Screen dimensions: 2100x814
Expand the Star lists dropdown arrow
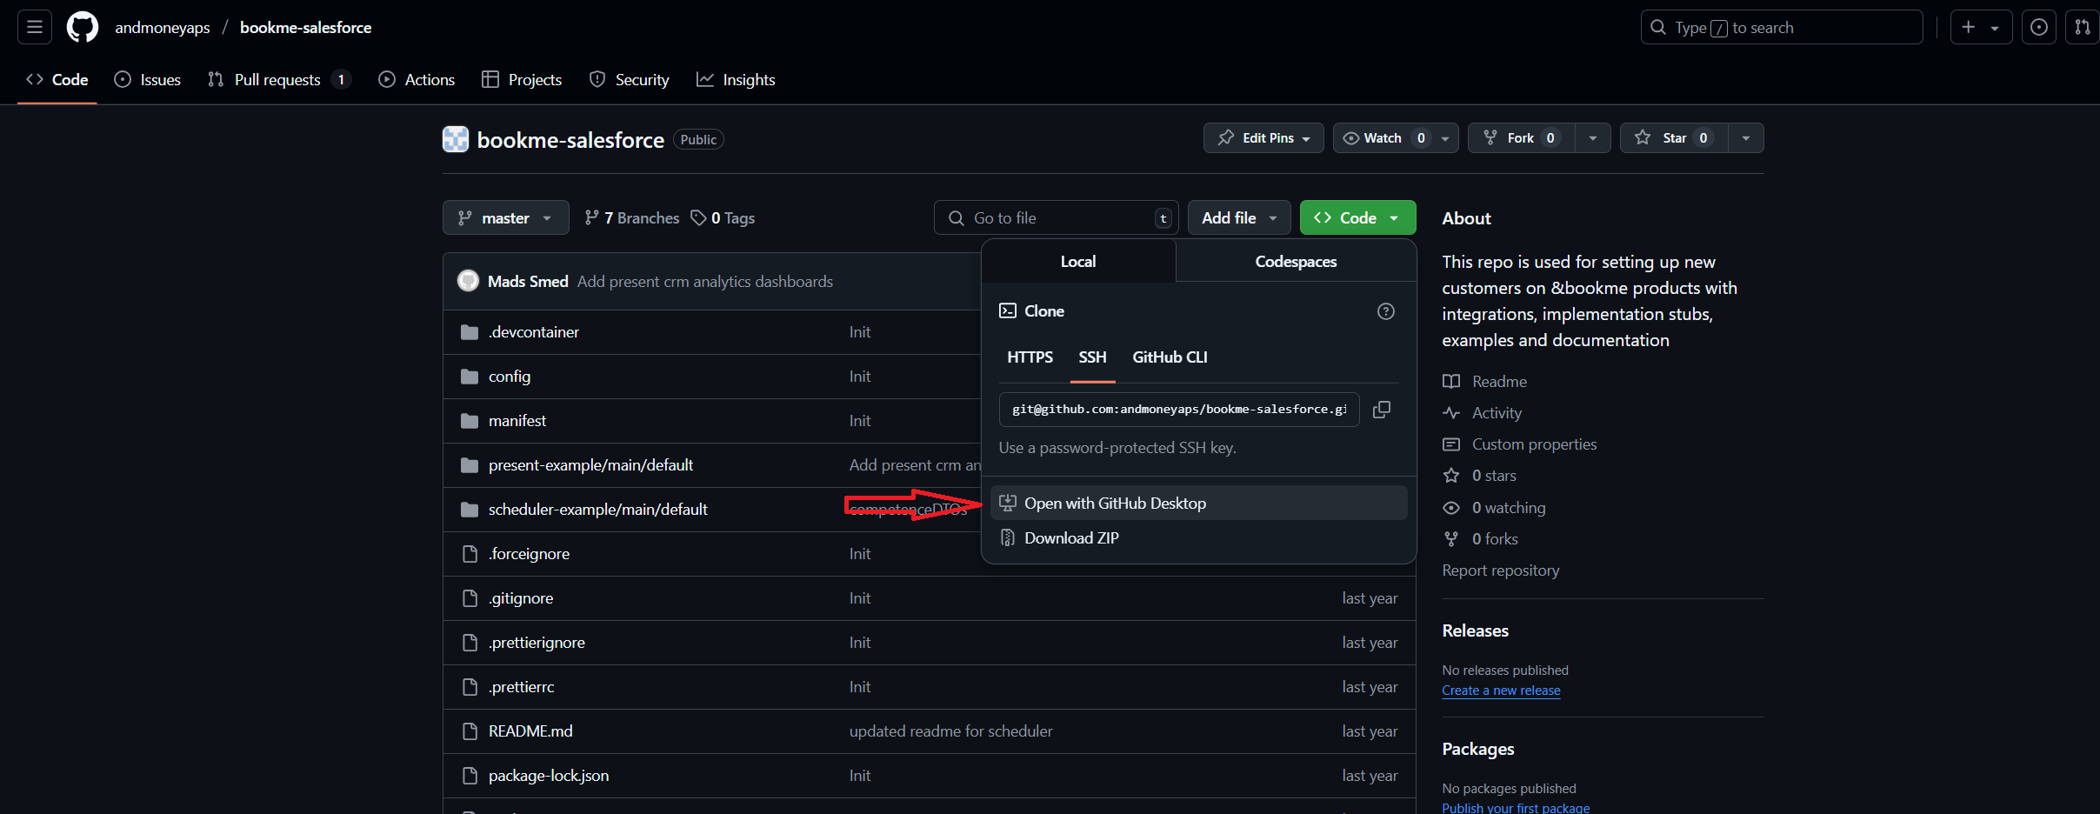pos(1746,137)
